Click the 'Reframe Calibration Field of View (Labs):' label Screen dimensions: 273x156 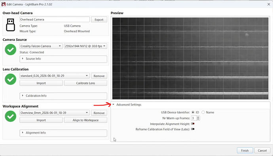tap(163, 129)
